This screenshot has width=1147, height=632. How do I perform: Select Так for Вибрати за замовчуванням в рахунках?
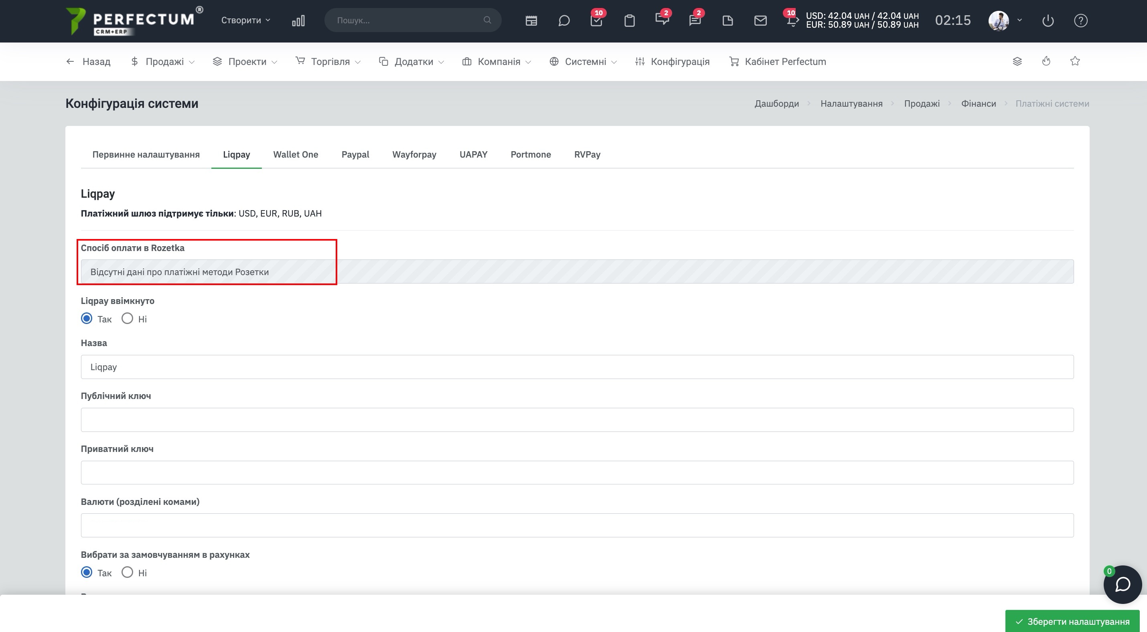[87, 572]
